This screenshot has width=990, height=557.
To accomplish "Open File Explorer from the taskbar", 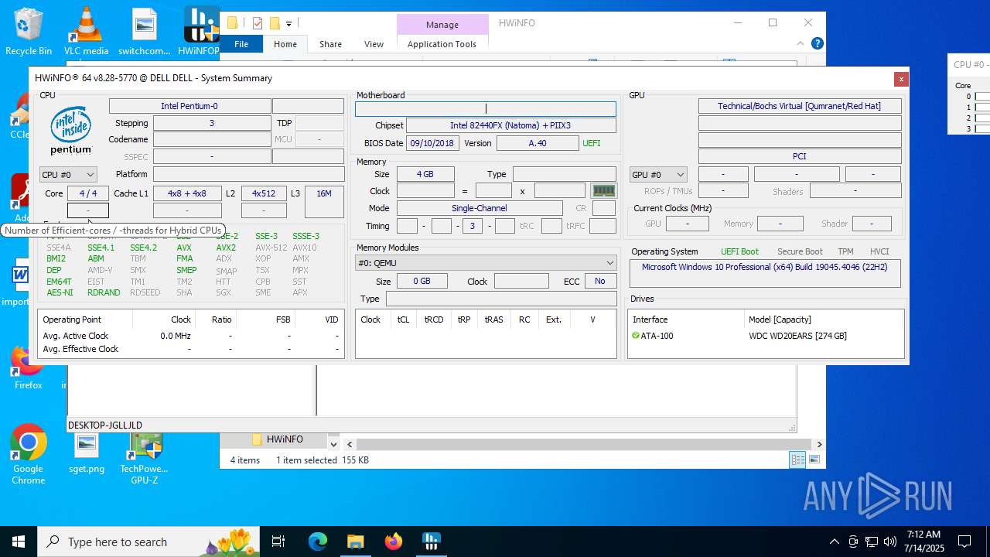I will [x=355, y=542].
